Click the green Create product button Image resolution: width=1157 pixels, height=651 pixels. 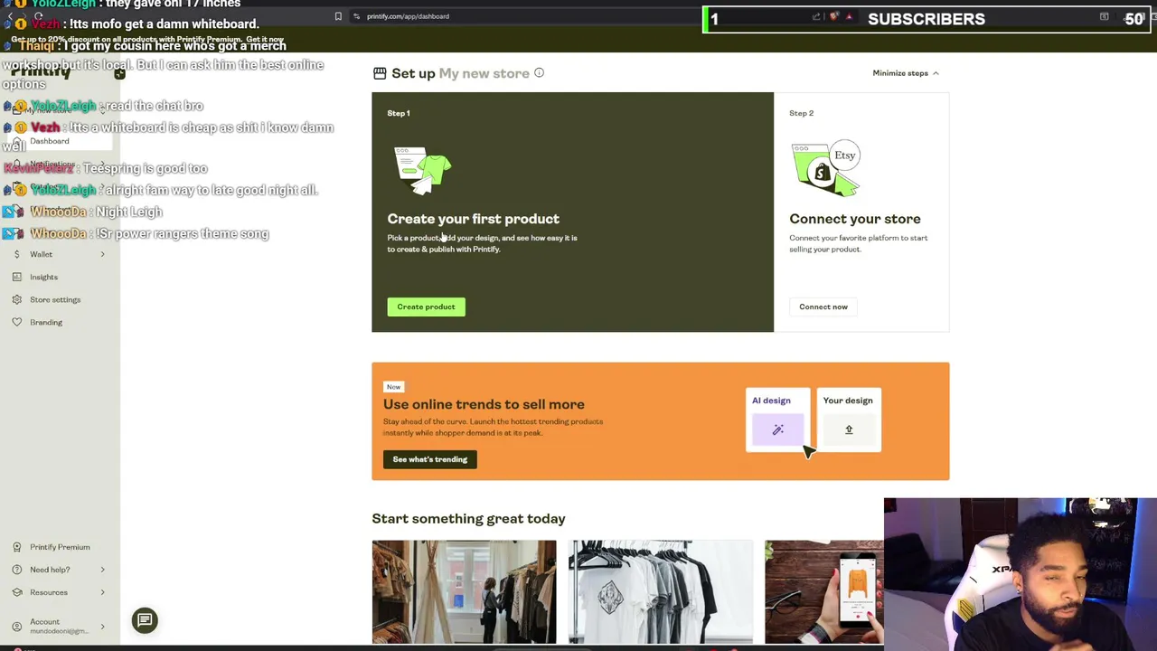click(426, 307)
